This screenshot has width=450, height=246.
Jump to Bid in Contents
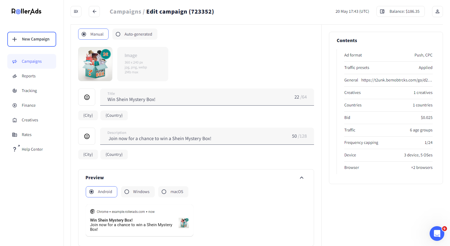(388, 118)
